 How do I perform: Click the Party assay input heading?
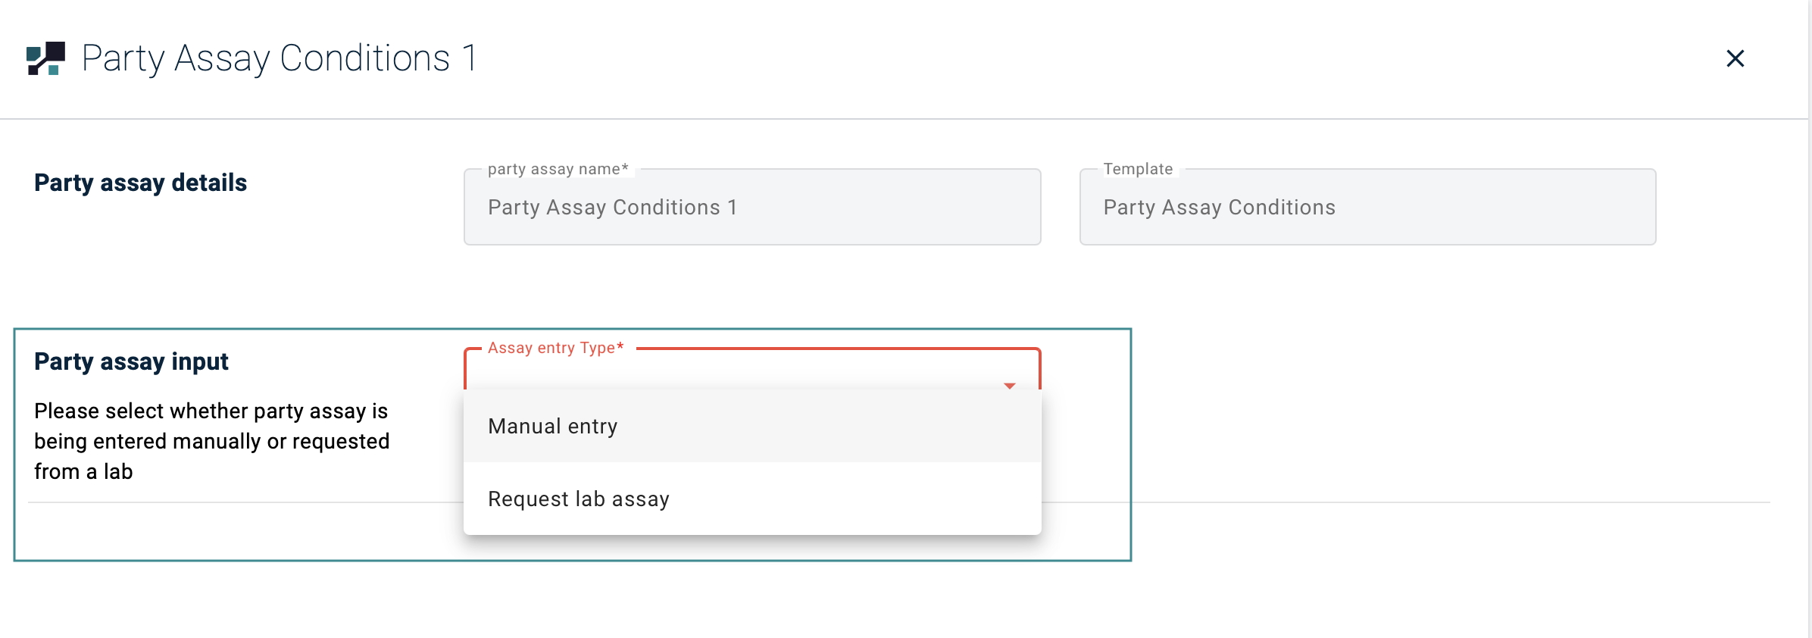coord(131,361)
